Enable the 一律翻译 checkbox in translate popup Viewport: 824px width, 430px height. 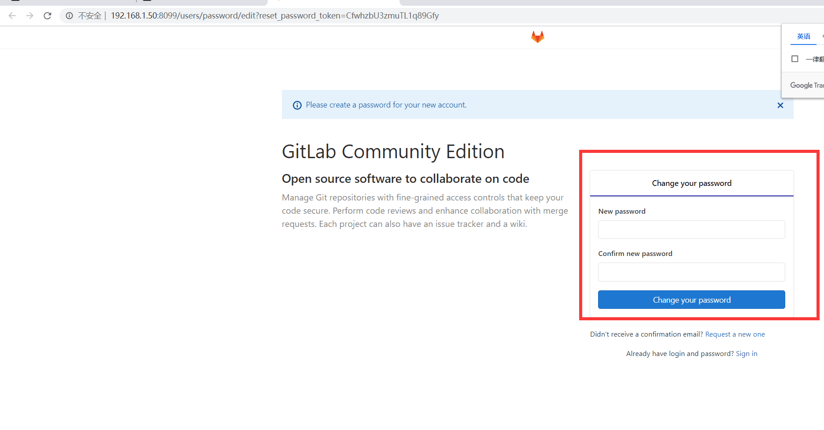tap(795, 59)
